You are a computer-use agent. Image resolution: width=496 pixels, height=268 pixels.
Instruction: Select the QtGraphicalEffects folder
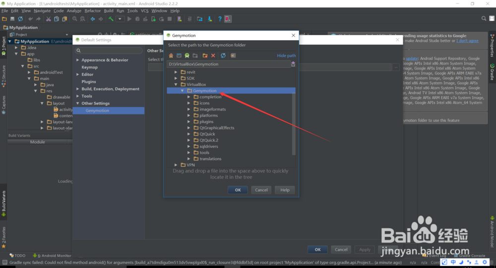217,128
